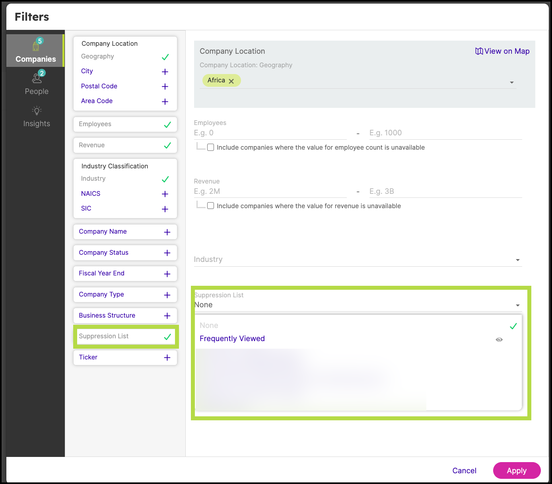This screenshot has width=552, height=484.
Task: Add the Fiscal Year End plus icon
Action: [167, 274]
